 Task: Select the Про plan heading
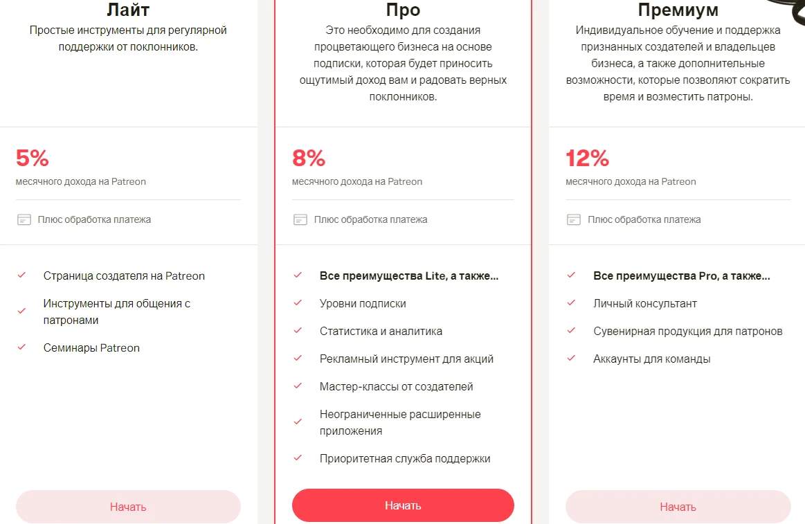[403, 9]
